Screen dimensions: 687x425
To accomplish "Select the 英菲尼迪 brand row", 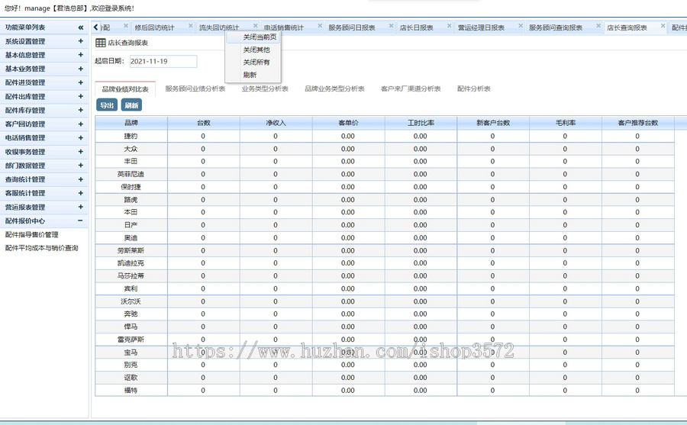I will [385, 175].
